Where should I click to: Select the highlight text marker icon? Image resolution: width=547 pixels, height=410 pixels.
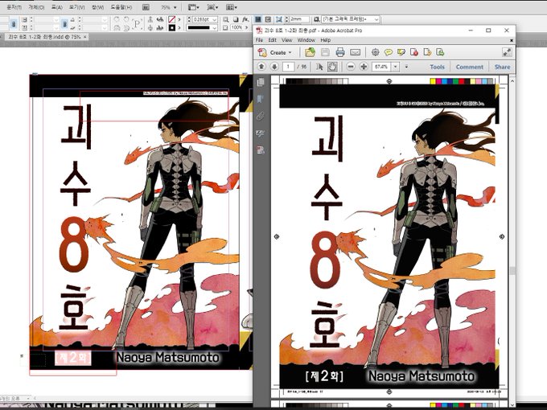coord(401,52)
